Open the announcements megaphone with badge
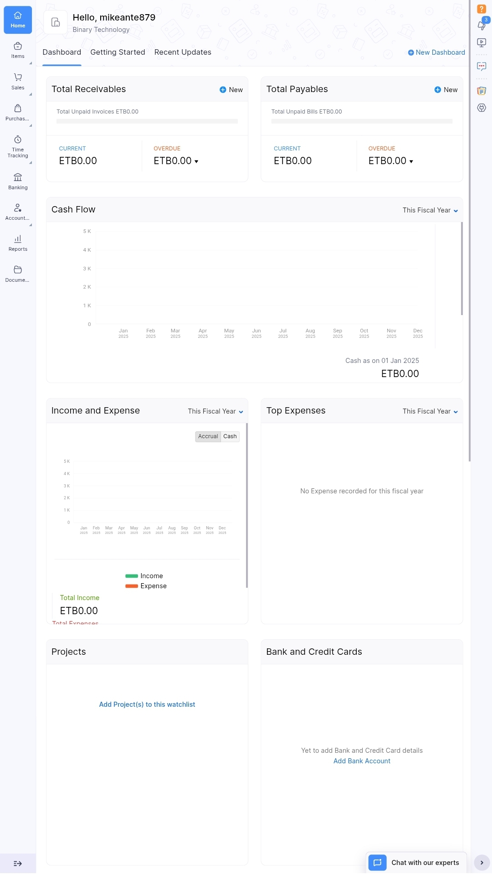Image resolution: width=492 pixels, height=875 pixels. coord(482,25)
